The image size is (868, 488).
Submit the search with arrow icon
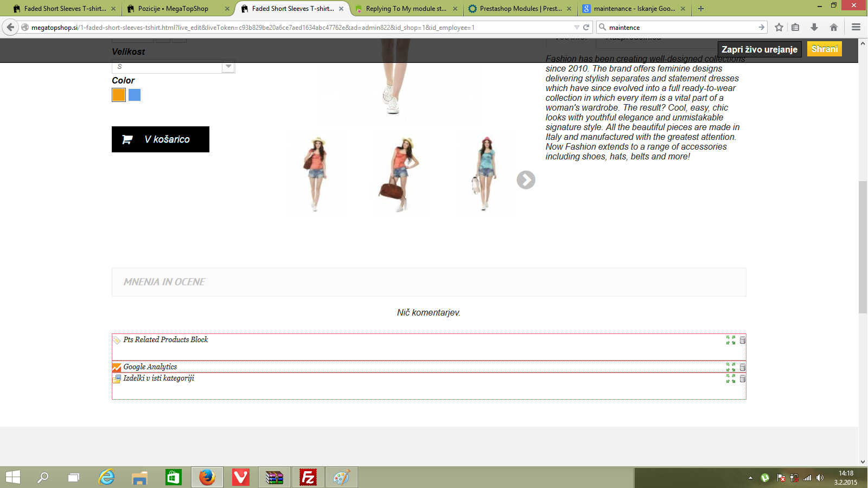762,27
